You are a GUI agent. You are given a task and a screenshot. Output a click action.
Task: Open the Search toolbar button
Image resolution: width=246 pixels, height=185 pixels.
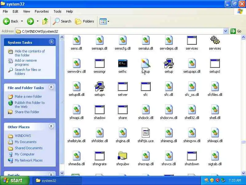(x=62, y=21)
